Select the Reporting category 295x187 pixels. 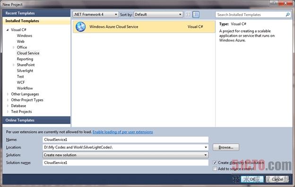click(x=25, y=59)
